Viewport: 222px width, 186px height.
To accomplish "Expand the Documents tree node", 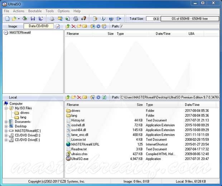I will [6, 122].
